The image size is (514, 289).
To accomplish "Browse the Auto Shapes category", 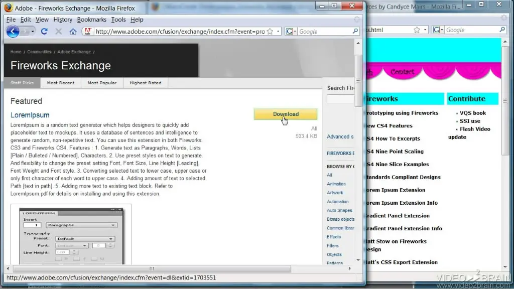I will click(339, 210).
